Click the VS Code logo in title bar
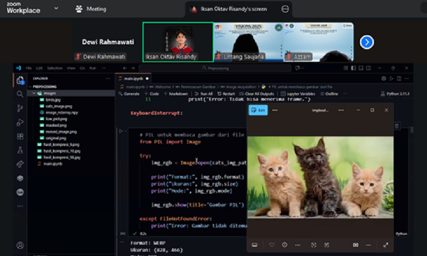This screenshot has width=427, height=256. pyautogui.click(x=19, y=68)
